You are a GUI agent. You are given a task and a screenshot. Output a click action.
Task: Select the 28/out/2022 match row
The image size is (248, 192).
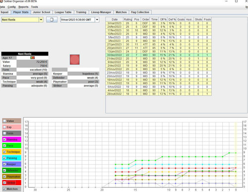point(159,94)
